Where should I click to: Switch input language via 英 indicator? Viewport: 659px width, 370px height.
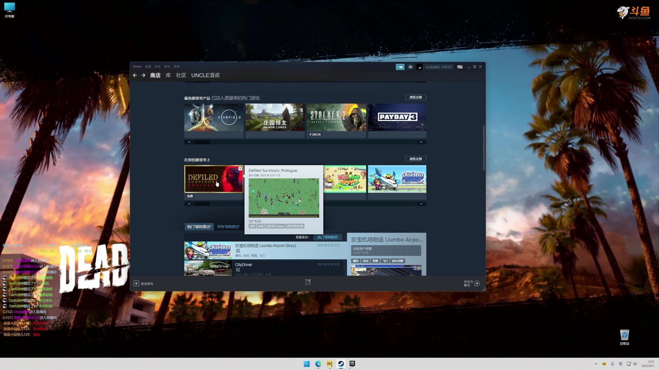(x=621, y=364)
